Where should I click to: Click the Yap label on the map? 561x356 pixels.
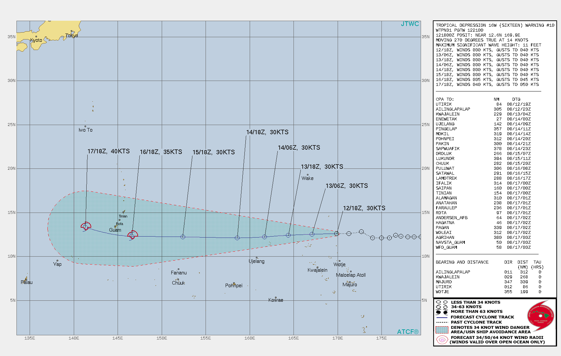pos(57,264)
